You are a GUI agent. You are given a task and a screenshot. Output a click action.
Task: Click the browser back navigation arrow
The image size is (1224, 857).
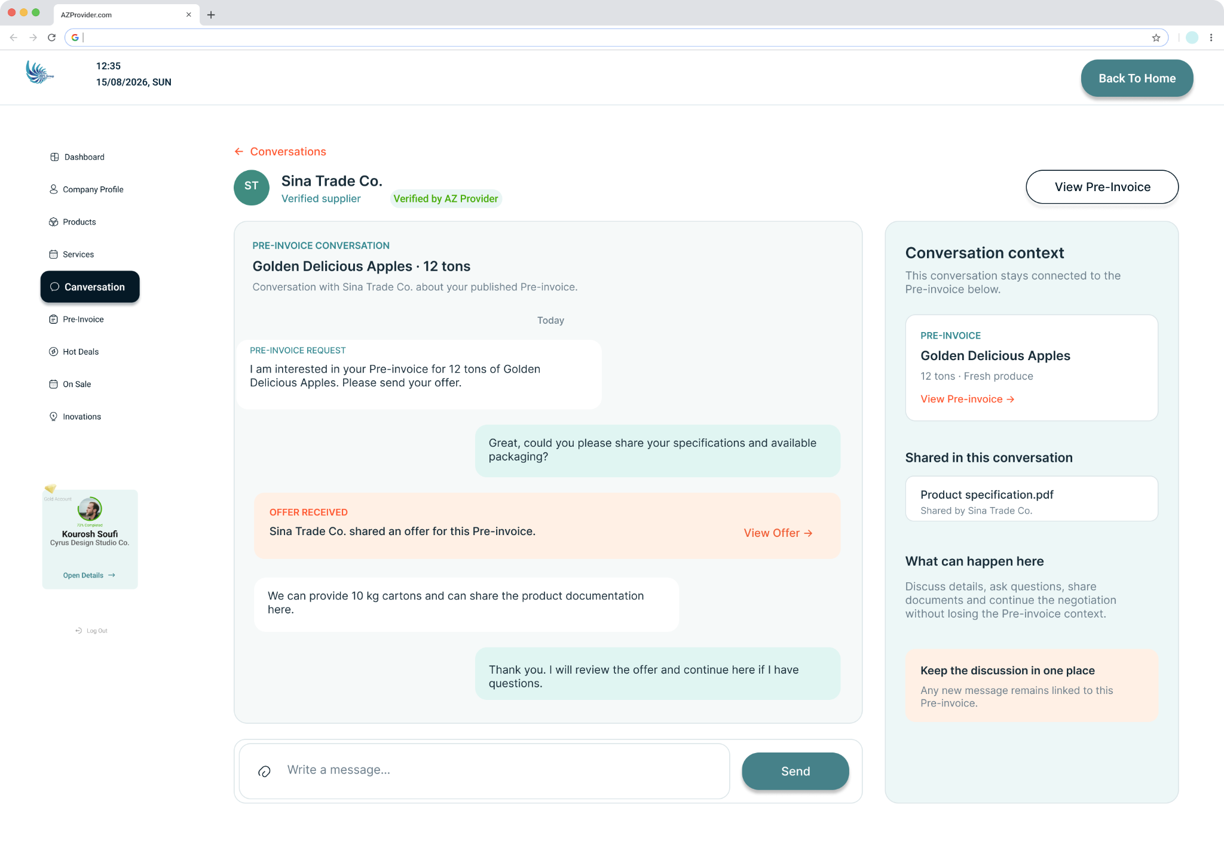coord(14,38)
